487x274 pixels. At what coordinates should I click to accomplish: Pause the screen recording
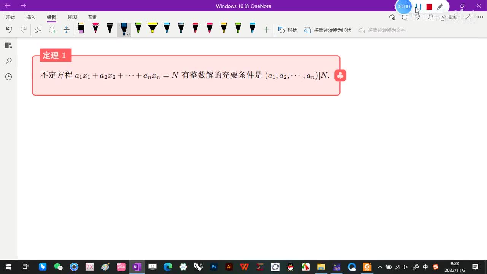419,6
